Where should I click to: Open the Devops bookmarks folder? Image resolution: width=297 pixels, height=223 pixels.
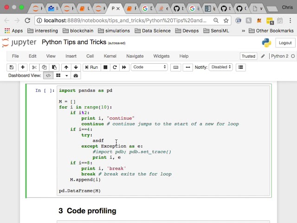187,31
